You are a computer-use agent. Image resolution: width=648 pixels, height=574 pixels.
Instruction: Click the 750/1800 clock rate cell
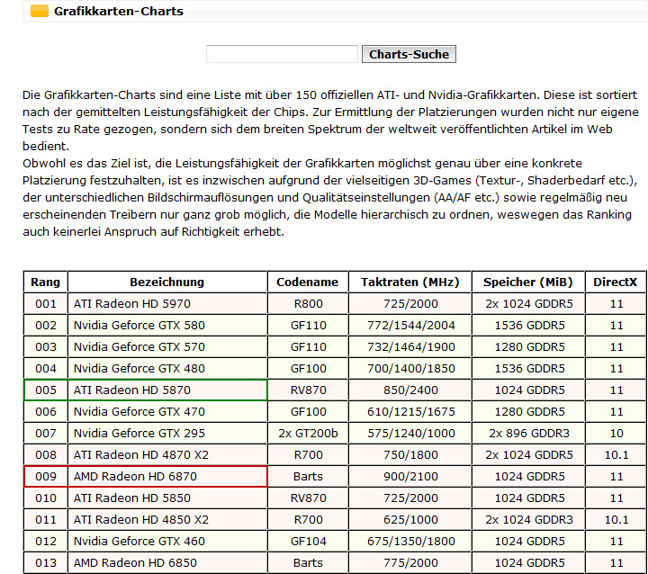[x=410, y=454]
